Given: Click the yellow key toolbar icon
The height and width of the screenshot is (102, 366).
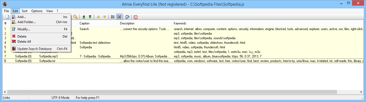Looking at the screenshot, I should tap(75, 17).
